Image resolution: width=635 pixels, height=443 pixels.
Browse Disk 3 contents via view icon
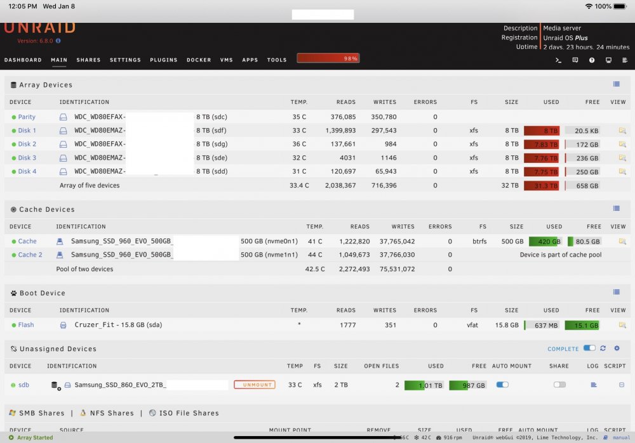[x=622, y=158]
